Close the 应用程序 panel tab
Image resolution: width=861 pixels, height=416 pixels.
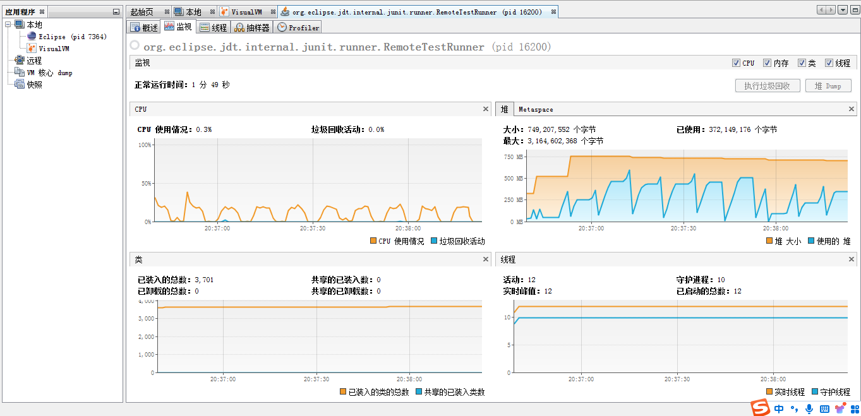[42, 11]
